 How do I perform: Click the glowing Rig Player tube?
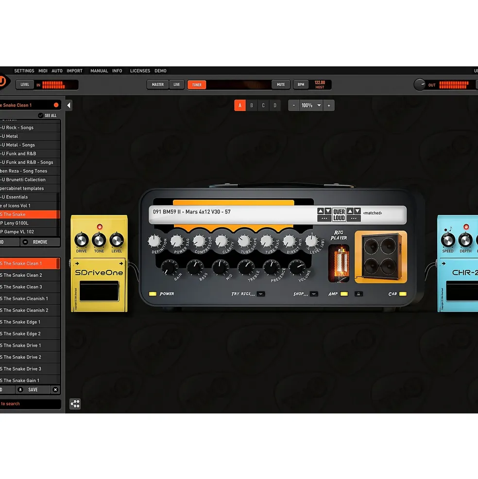pos(339,263)
